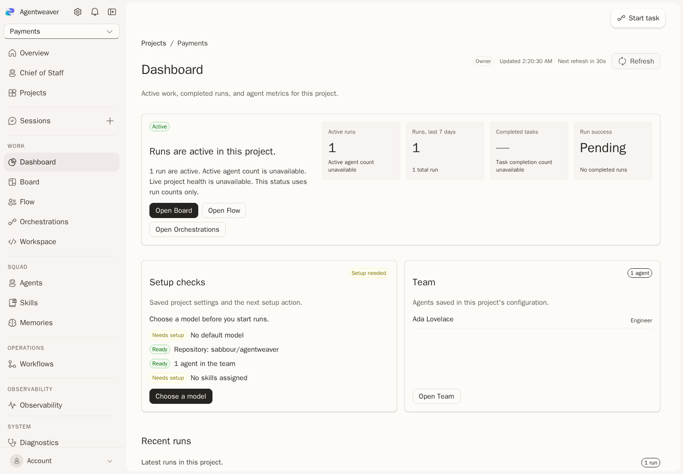The height and width of the screenshot is (474, 683).
Task: Click the Updated 2:20:30 AM timestamp
Action: point(526,61)
